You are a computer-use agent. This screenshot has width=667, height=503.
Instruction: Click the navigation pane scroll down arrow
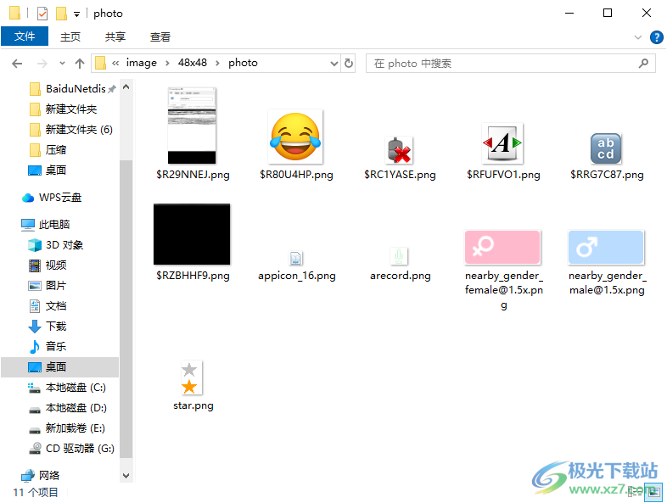[x=126, y=475]
